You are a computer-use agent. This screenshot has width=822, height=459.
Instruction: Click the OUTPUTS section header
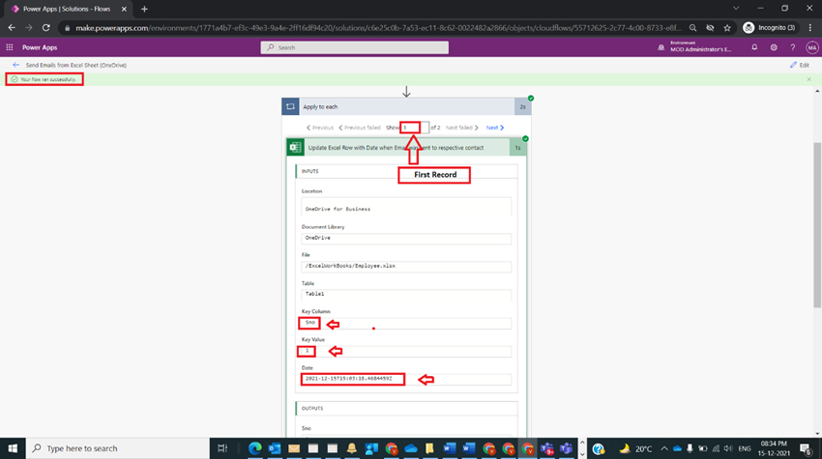[x=406, y=408]
